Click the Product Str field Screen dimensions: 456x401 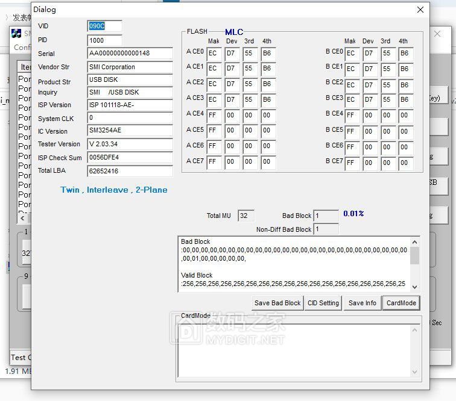(130, 79)
